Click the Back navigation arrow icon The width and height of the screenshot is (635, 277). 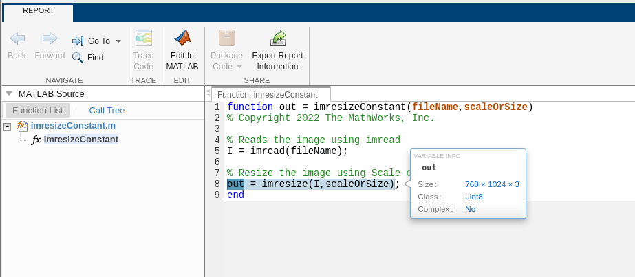17,38
